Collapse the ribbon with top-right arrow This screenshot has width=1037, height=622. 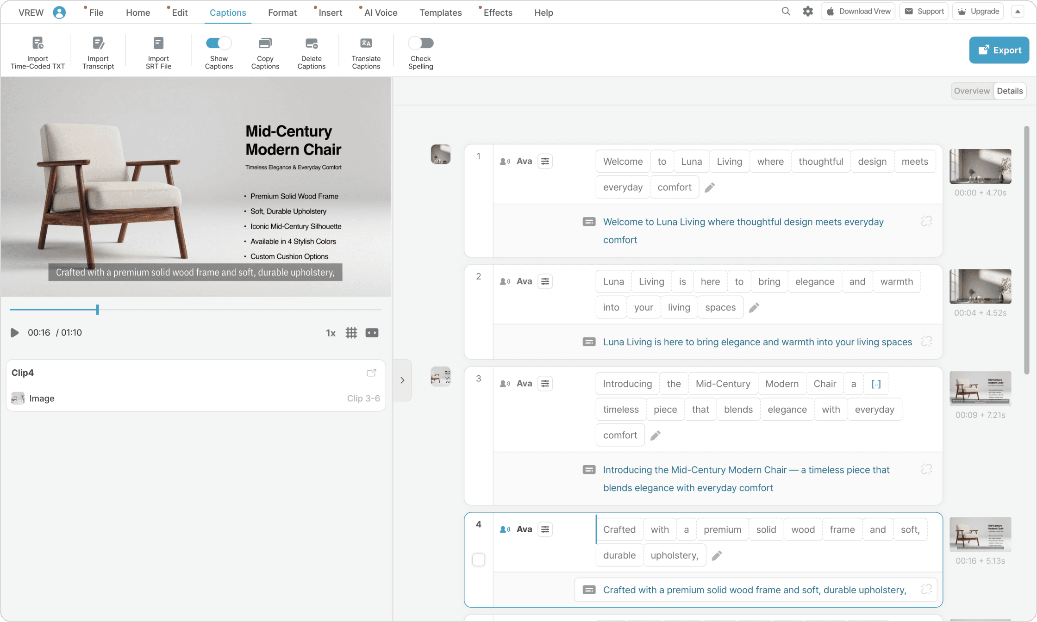point(1018,12)
